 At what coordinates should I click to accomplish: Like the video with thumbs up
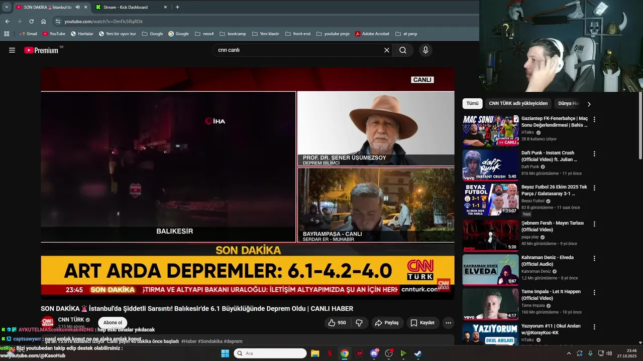(337, 323)
